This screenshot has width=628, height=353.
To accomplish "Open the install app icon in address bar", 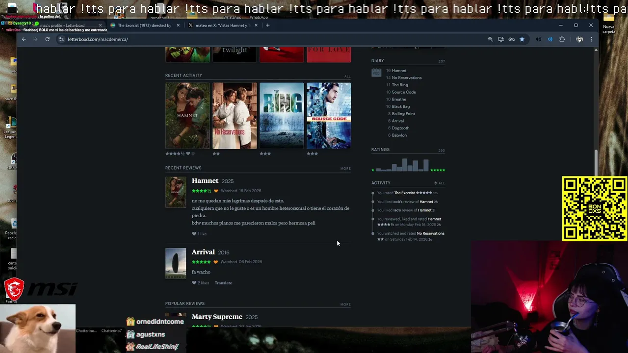I will coord(501,39).
